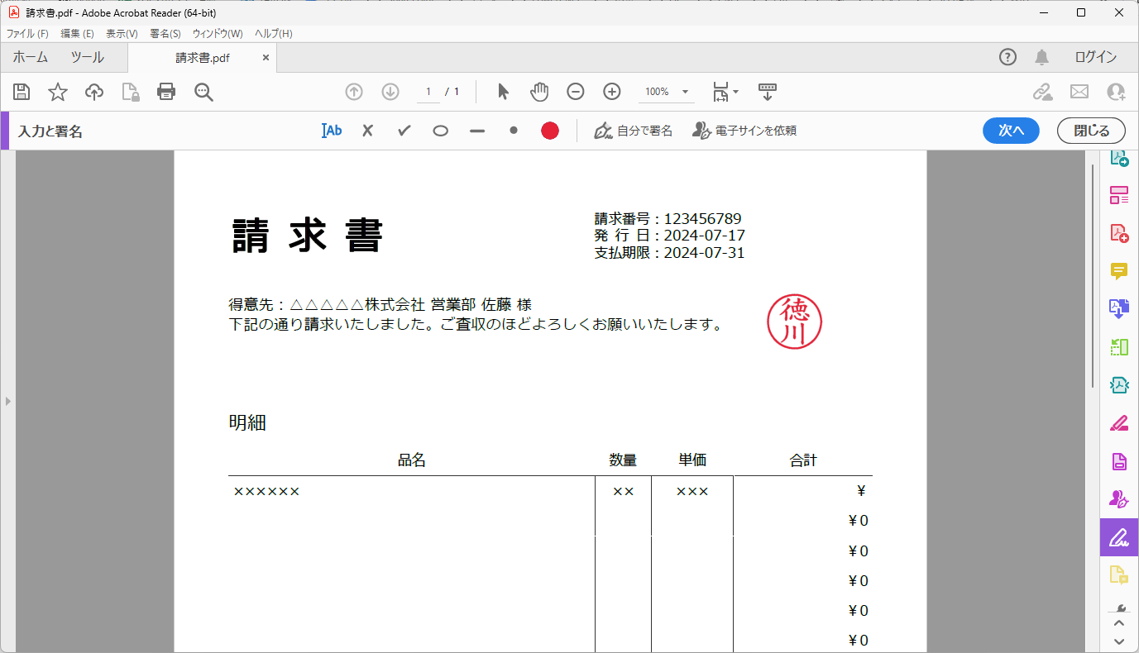The height and width of the screenshot is (653, 1139).
Task: Open the user account share icon
Action: (1116, 92)
